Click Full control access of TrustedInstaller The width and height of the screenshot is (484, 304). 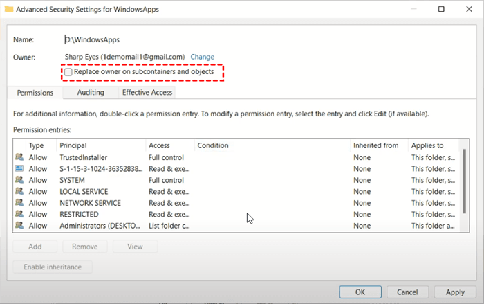(166, 157)
